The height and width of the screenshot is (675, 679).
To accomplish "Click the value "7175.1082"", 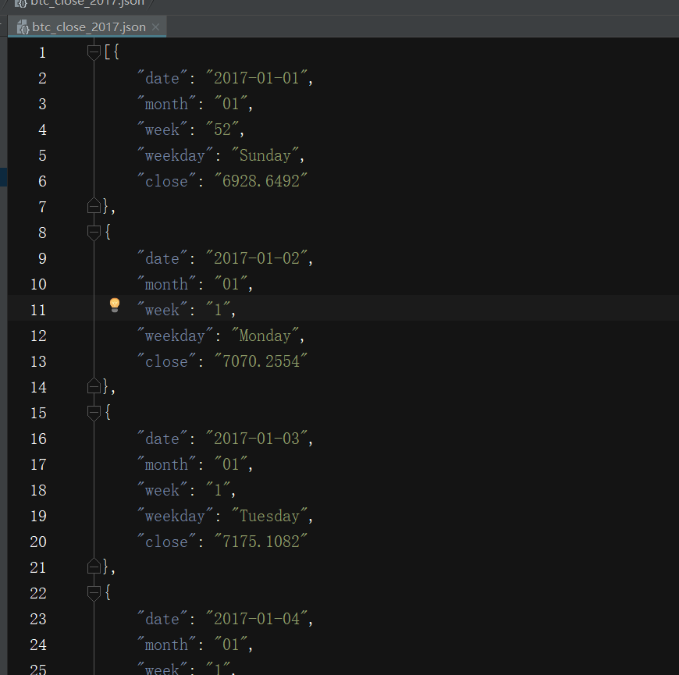I will point(261,542).
